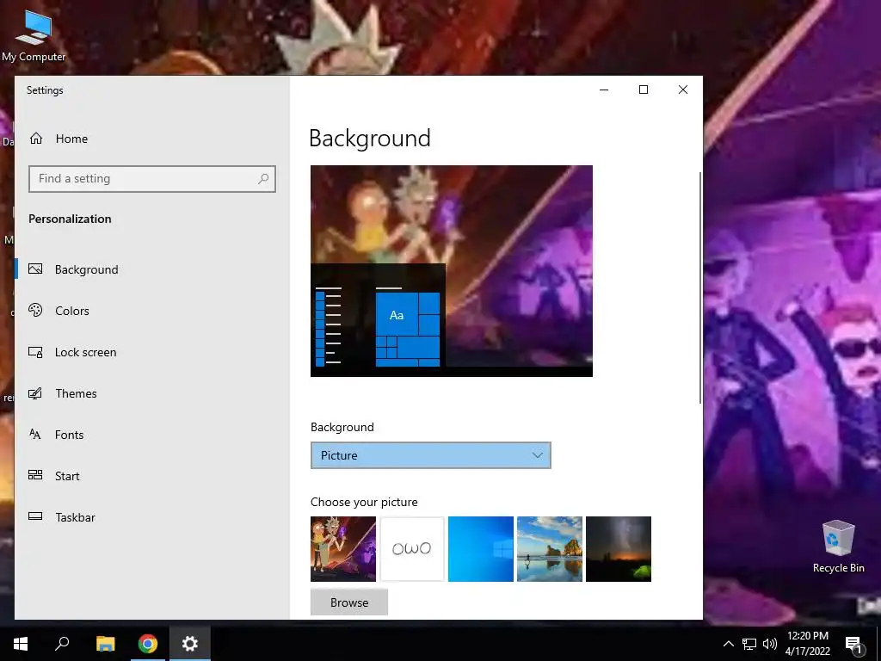The width and height of the screenshot is (881, 661).
Task: Click the Fonts AA icon in the sidebar
Action: (x=34, y=434)
